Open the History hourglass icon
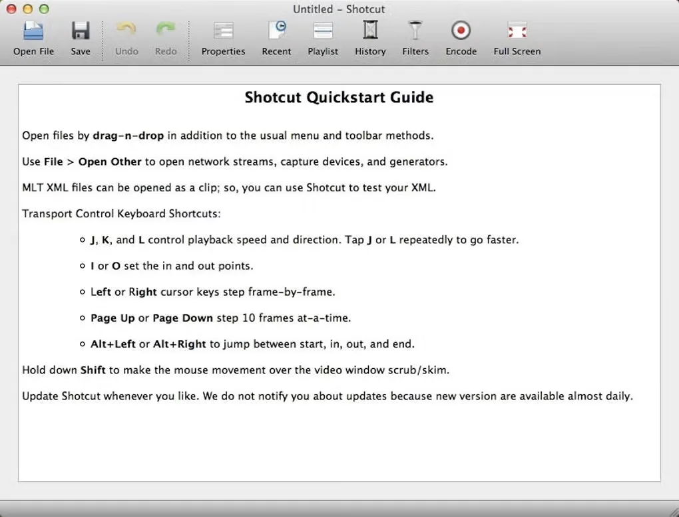This screenshot has height=517, width=679. click(370, 31)
